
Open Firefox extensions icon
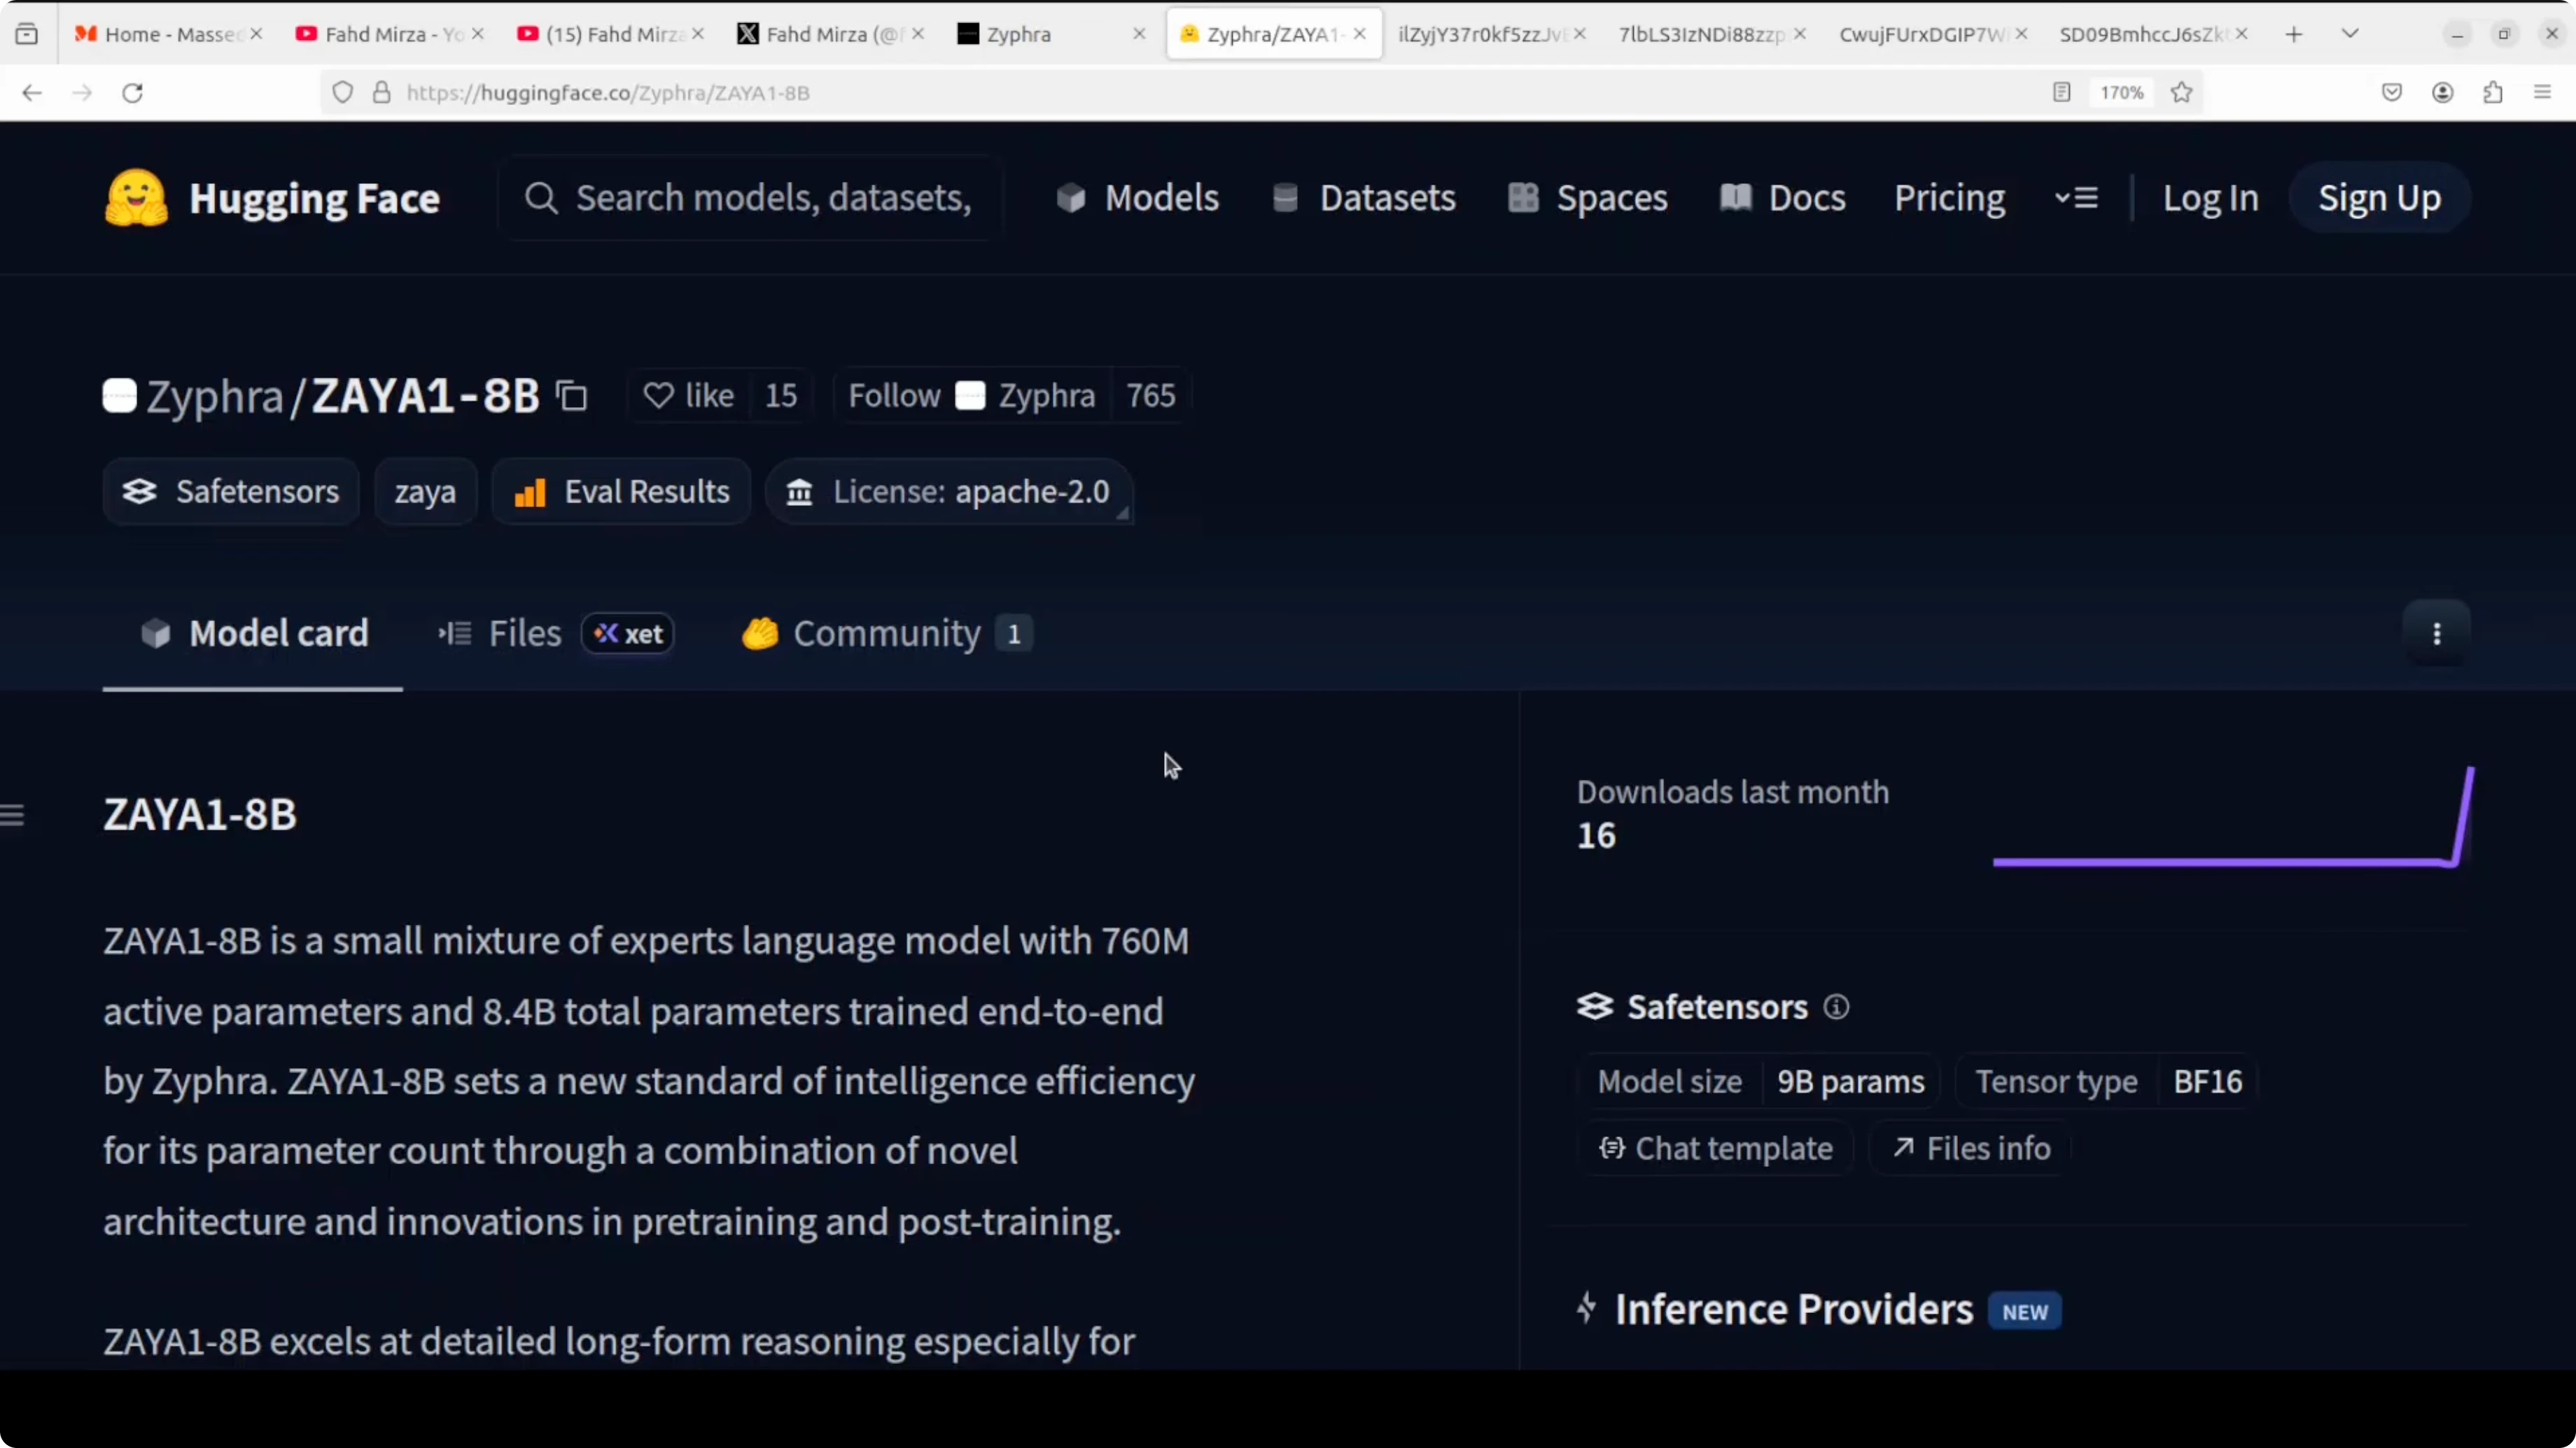pos(2493,93)
